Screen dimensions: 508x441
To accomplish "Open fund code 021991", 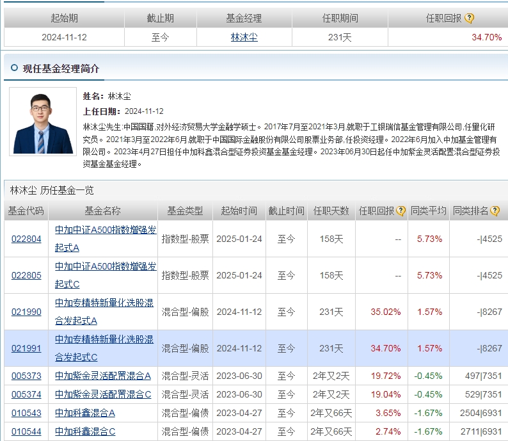I will [26, 348].
